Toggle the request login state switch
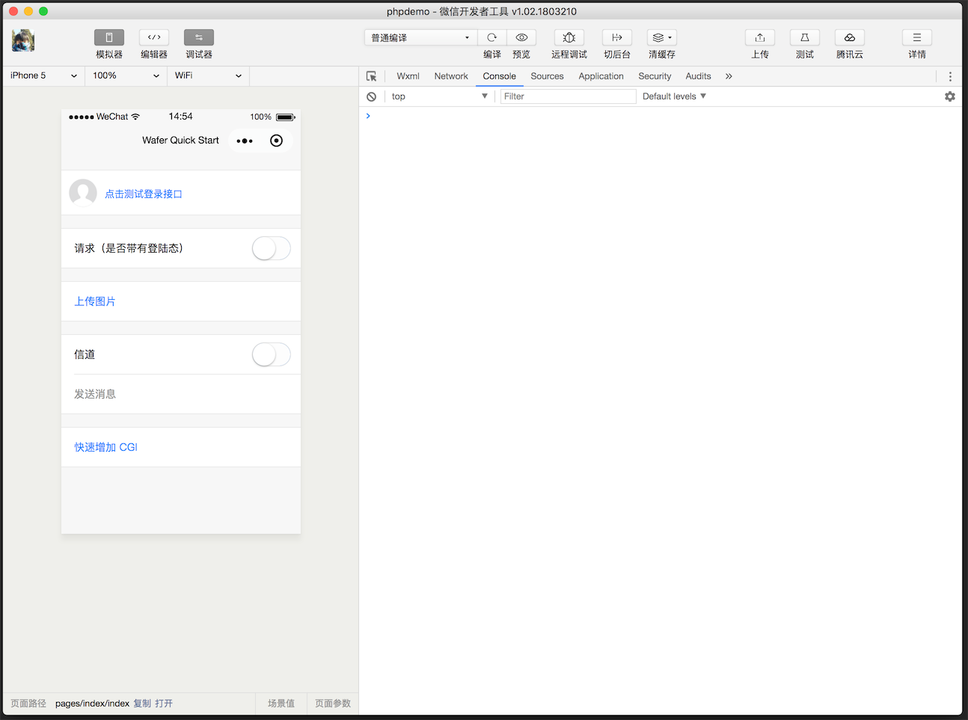The height and width of the screenshot is (720, 968). tap(271, 248)
